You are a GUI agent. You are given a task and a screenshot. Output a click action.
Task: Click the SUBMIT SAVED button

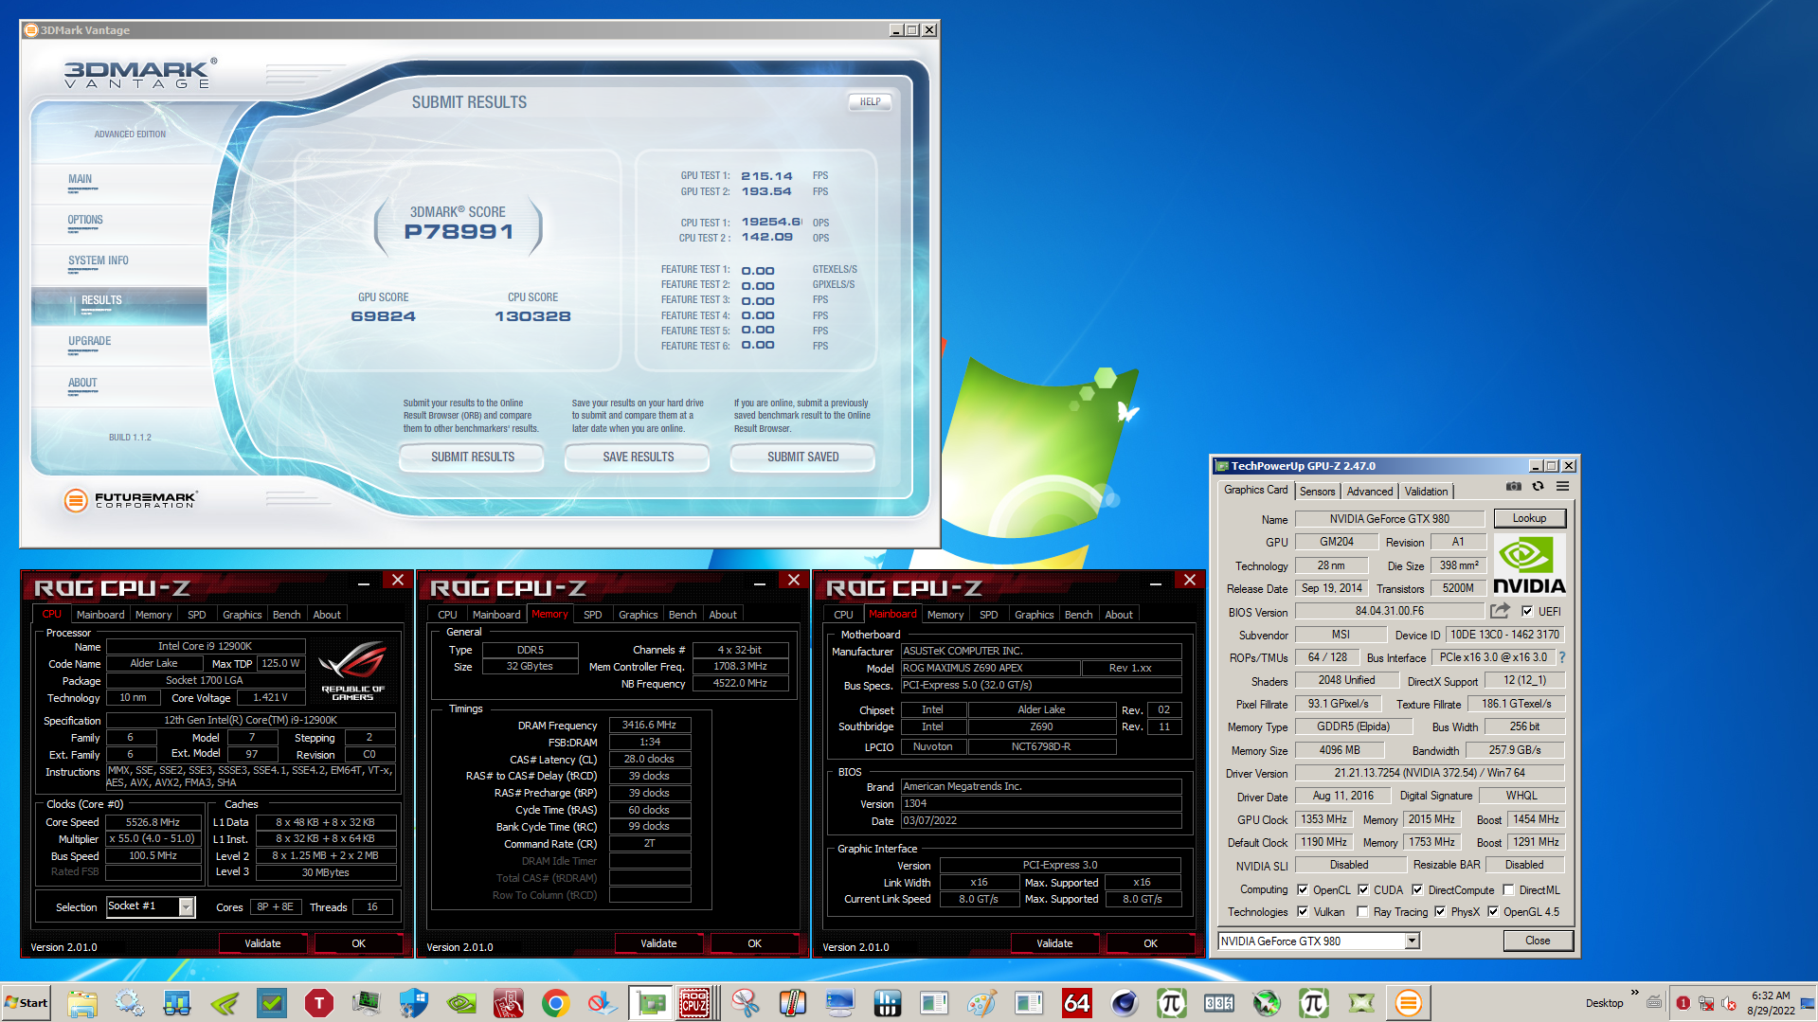pyautogui.click(x=802, y=457)
